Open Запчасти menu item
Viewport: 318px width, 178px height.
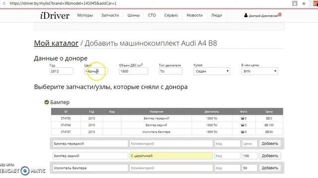pos(110,15)
